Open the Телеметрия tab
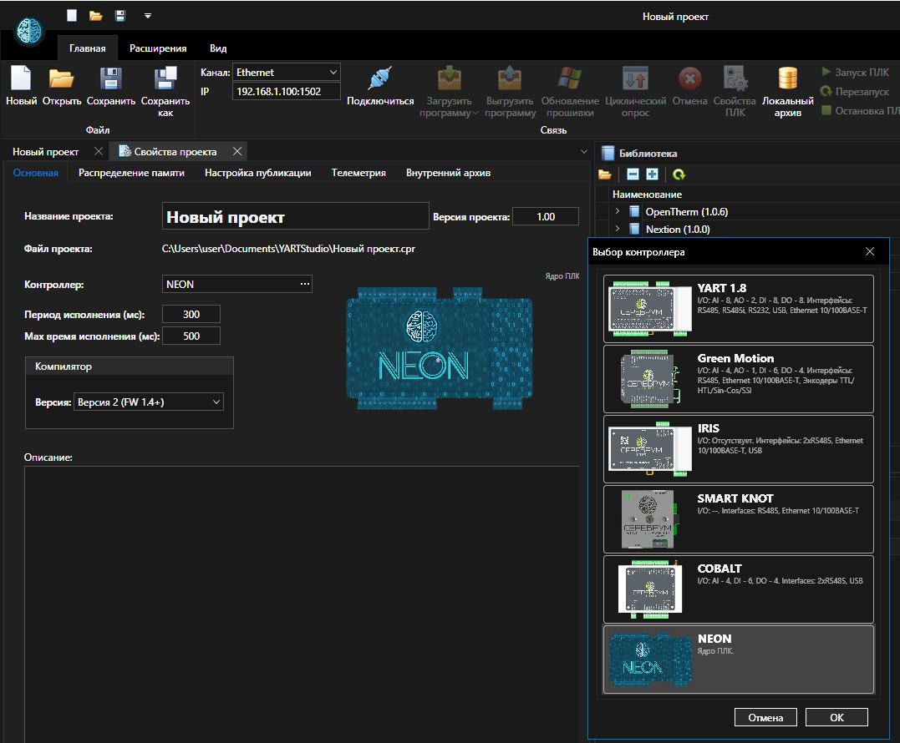Screen dimensions: 900x743 [x=358, y=173]
